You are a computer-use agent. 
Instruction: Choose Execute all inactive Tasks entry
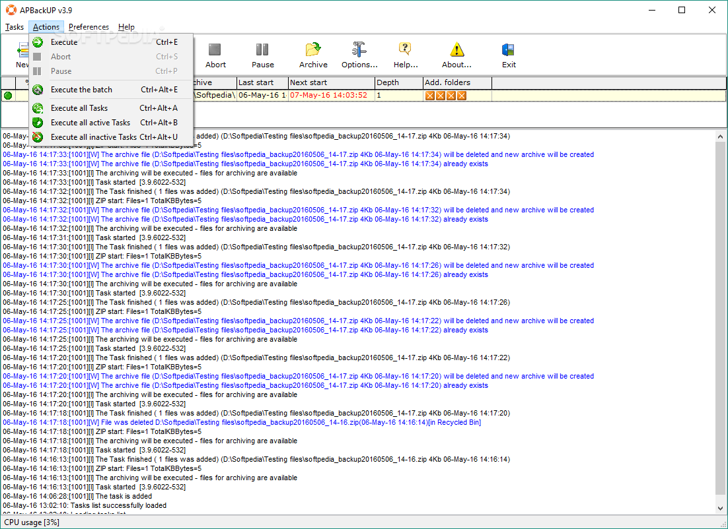pos(111,137)
